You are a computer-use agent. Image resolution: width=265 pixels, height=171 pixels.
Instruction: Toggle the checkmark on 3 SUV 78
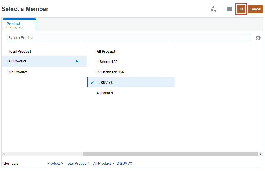pos(92,83)
